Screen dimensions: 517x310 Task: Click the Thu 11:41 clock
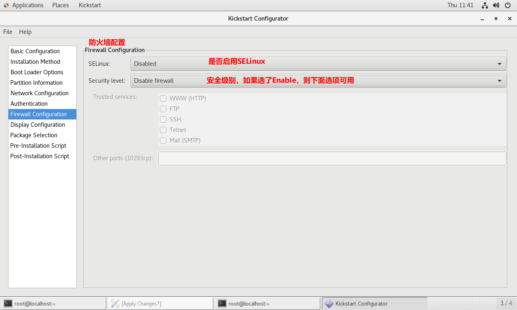point(460,5)
